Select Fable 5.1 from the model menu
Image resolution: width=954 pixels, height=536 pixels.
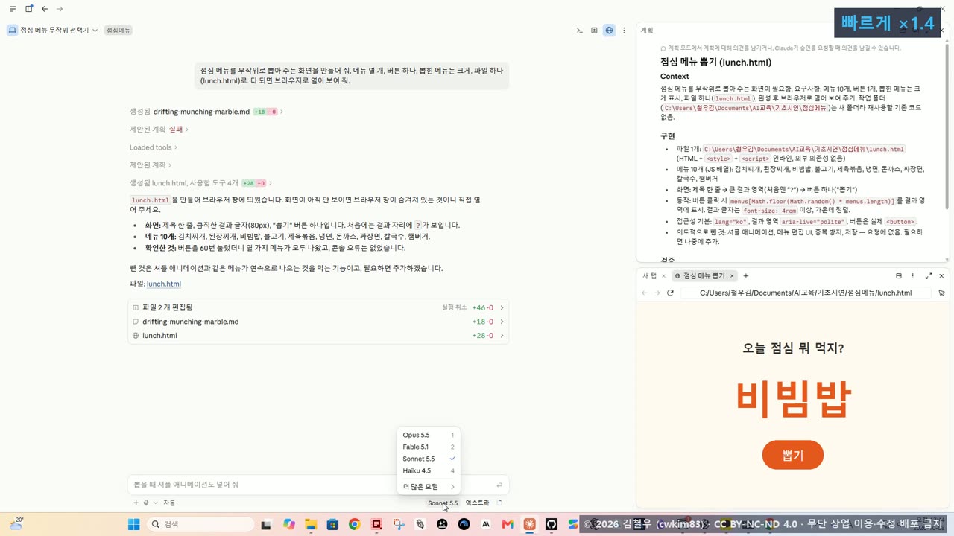coord(429,447)
